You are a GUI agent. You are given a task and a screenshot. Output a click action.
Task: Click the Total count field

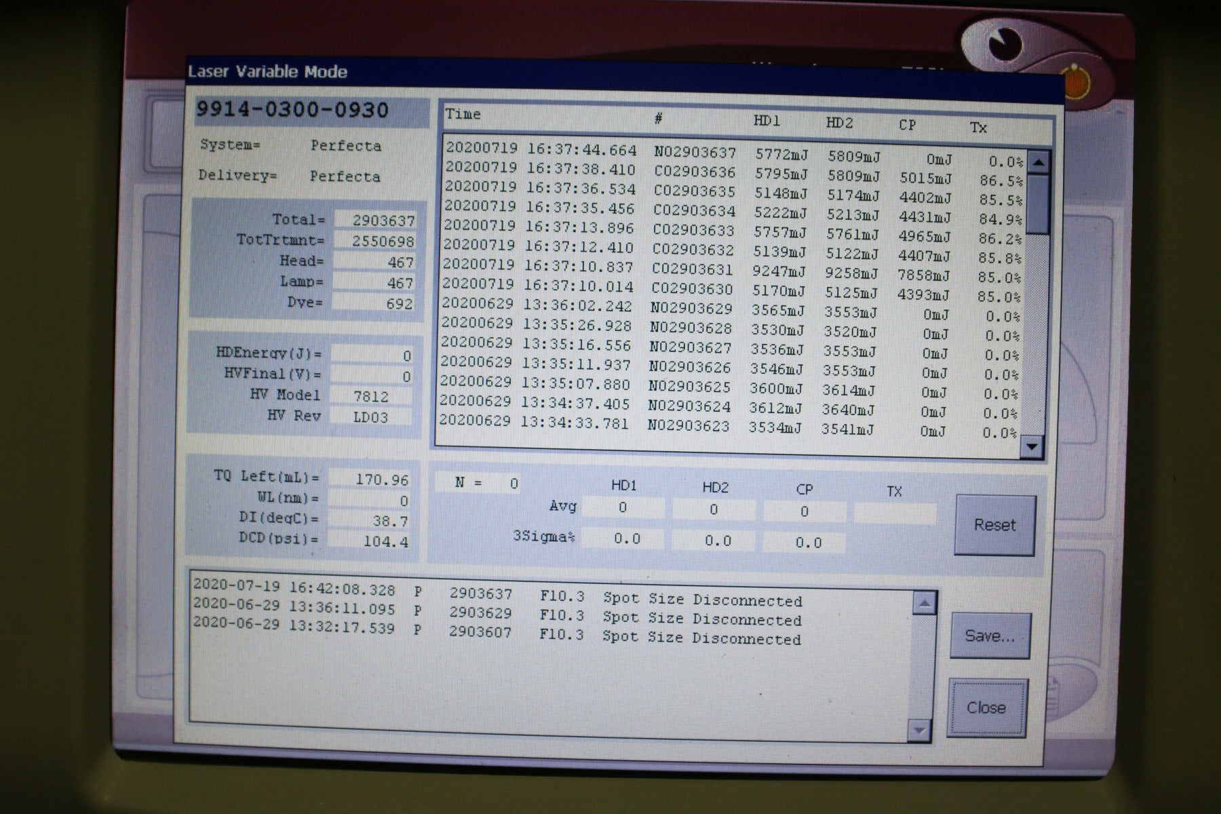pyautogui.click(x=374, y=220)
